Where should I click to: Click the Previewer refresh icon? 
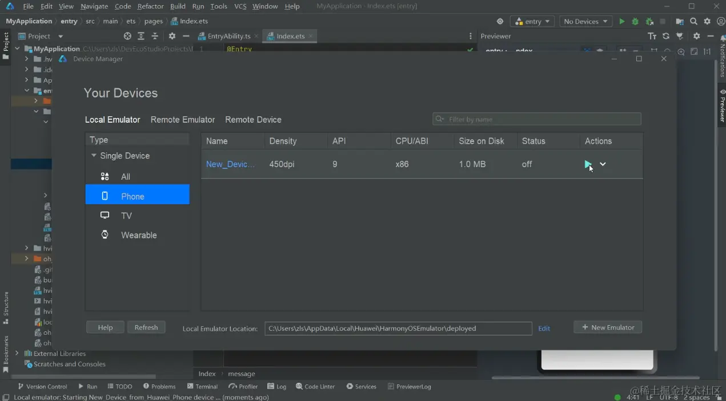tap(666, 36)
